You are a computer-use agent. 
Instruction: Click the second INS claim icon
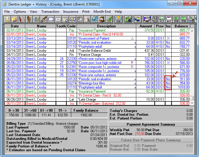click(184, 19)
